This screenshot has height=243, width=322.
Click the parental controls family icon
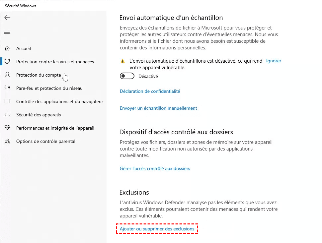click(x=7, y=141)
